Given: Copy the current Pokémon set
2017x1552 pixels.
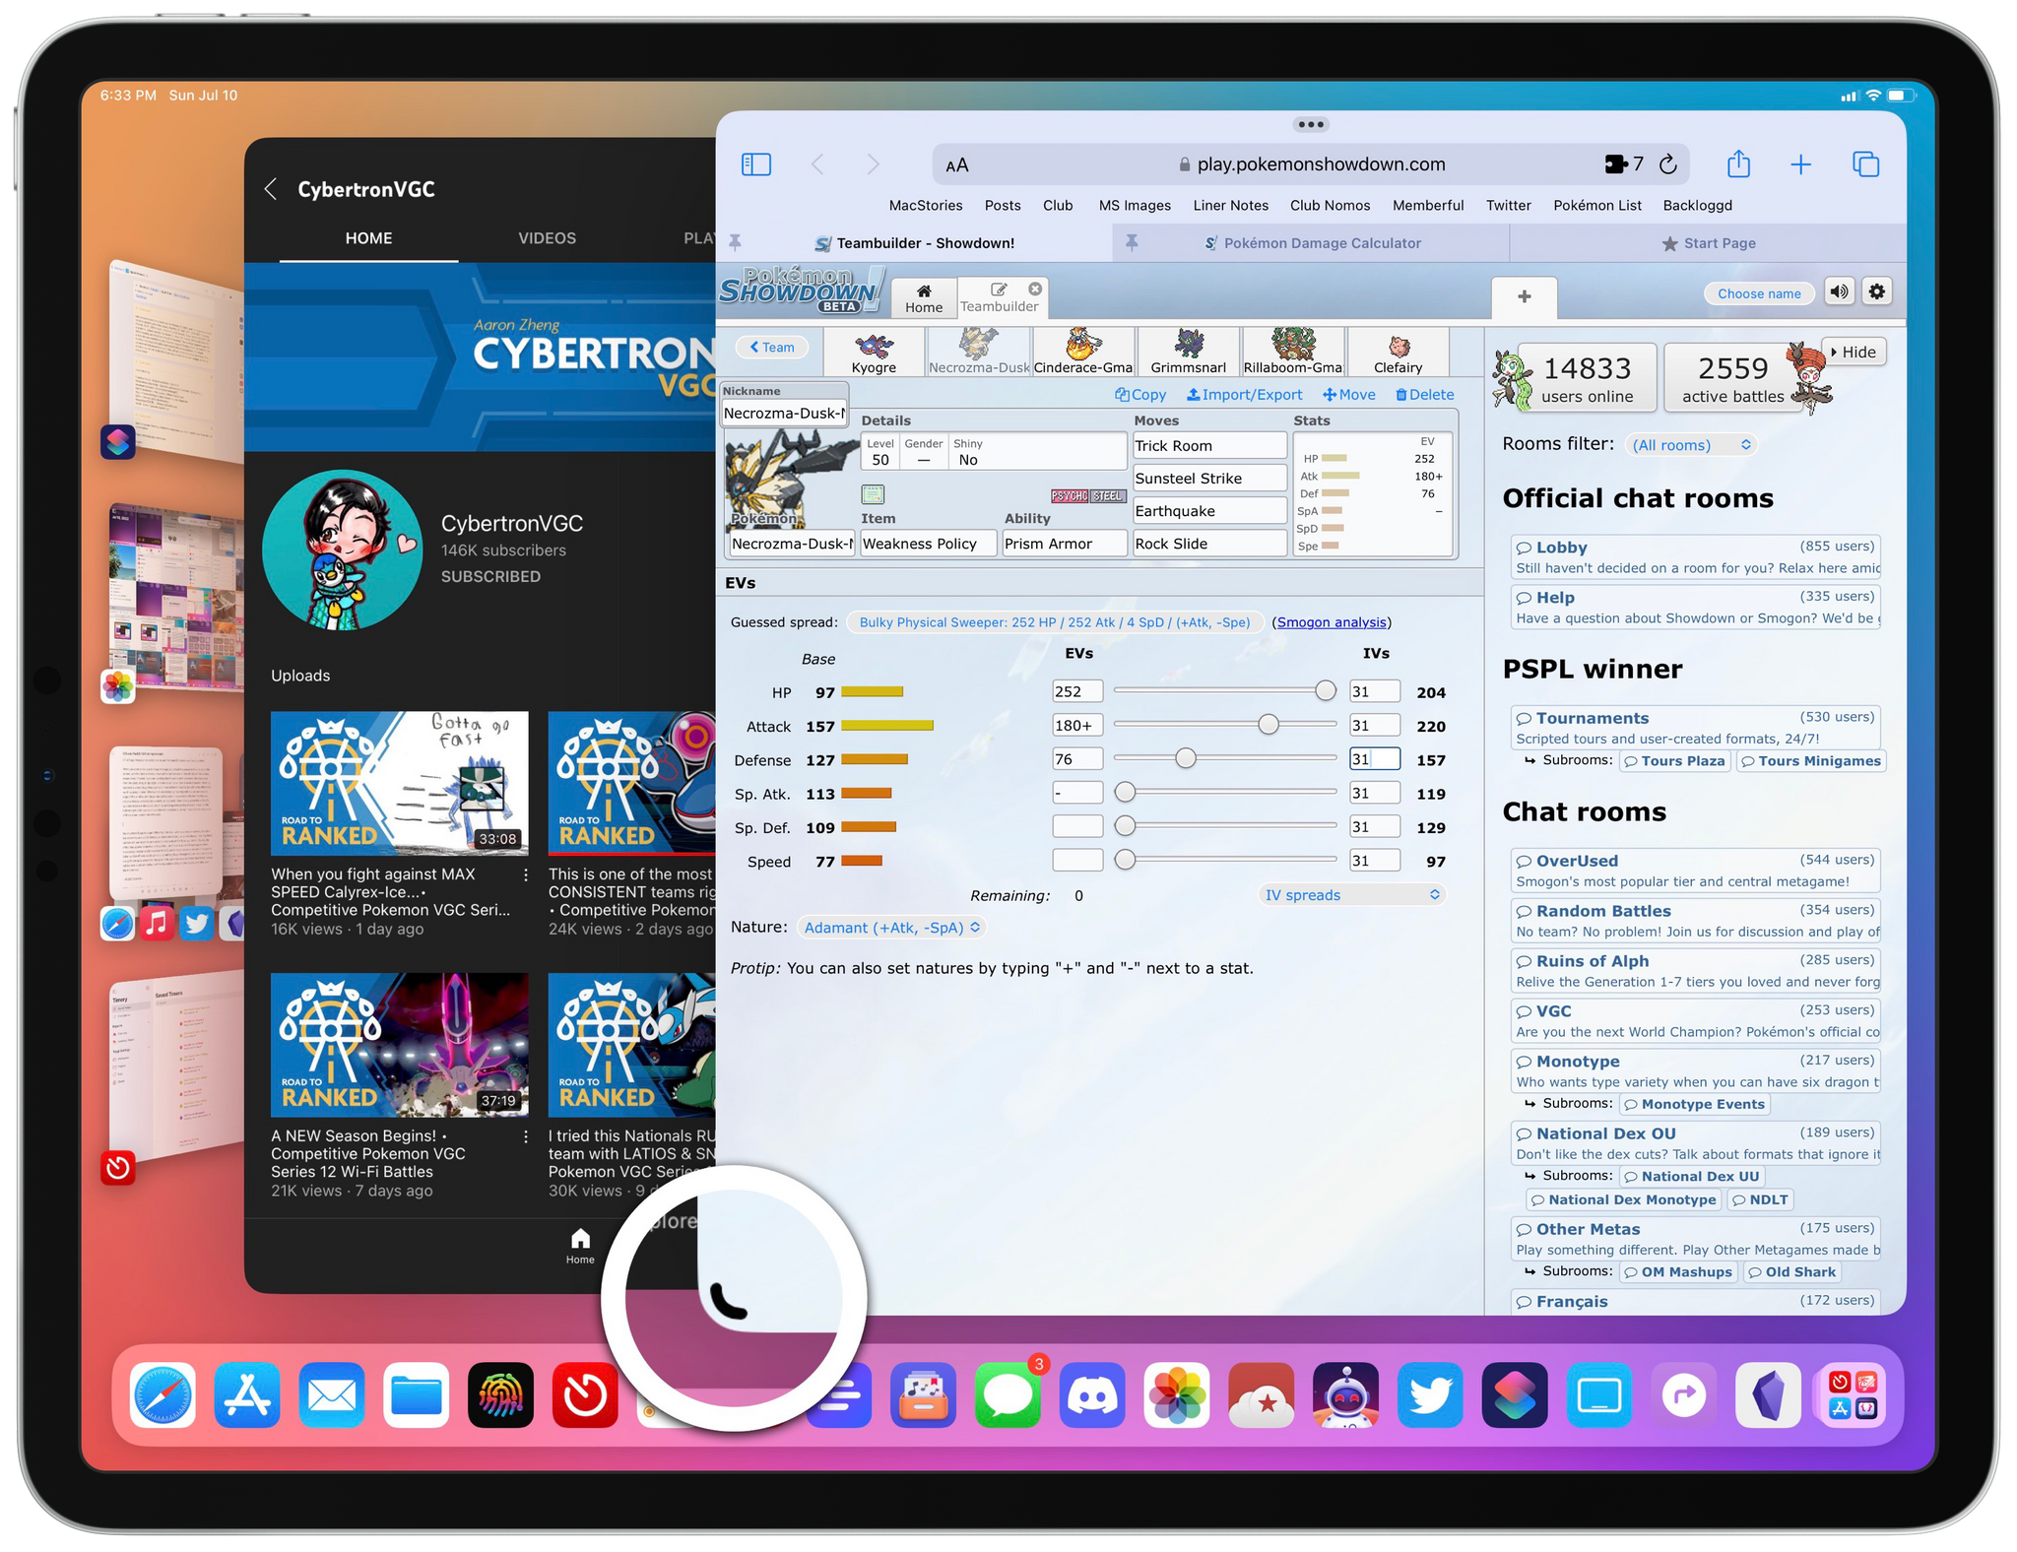Looking at the screenshot, I should (1140, 395).
